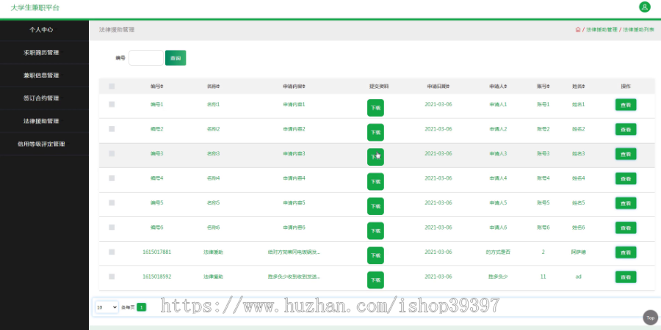Open 信用等级评定管理 in sidebar

(x=41, y=144)
